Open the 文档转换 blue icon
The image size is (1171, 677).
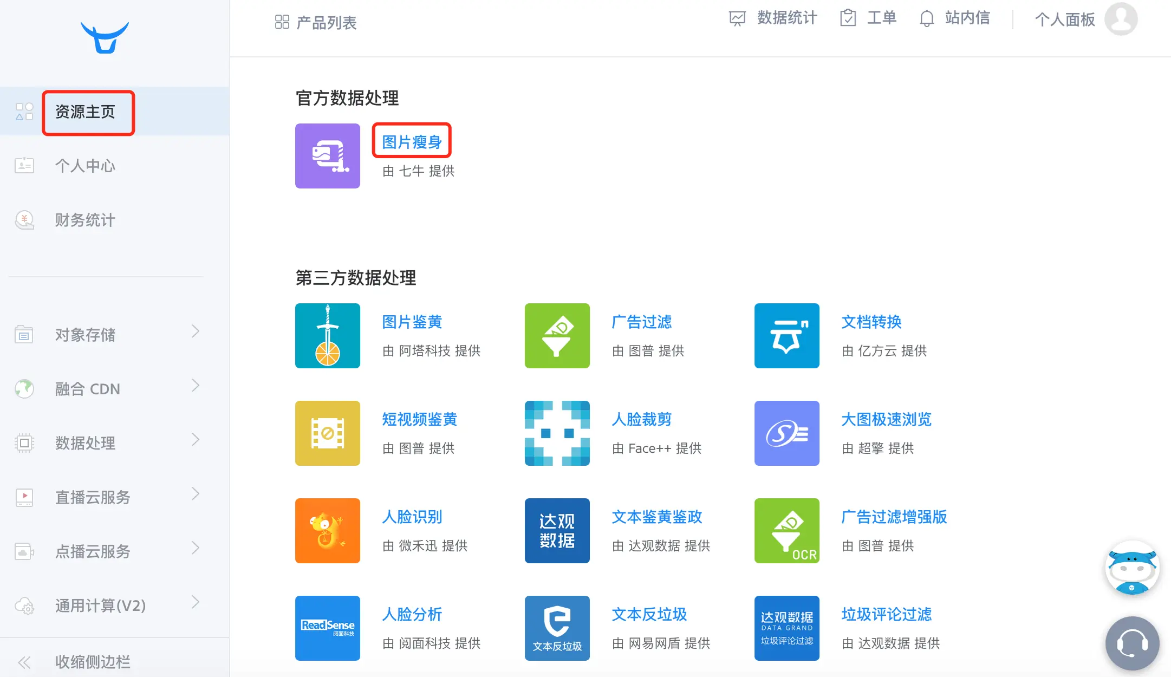pyautogui.click(x=787, y=336)
